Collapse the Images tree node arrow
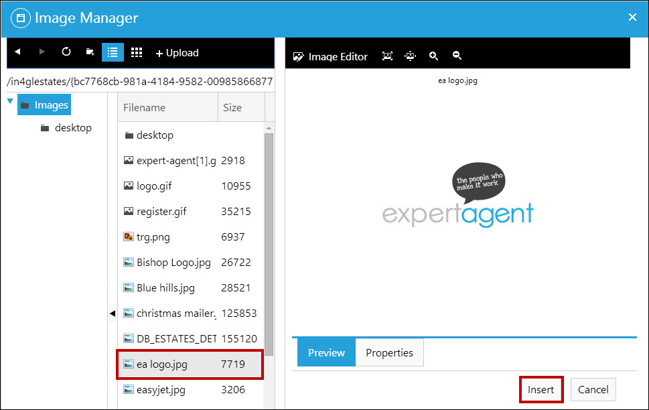Viewport: 649px width, 410px height. [10, 101]
